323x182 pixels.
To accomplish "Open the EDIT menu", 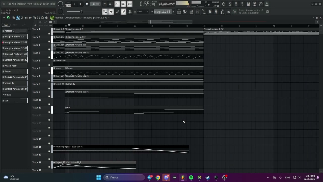I will (9, 4).
